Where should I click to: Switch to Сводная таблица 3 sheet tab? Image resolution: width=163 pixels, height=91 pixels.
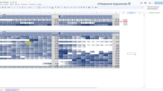11,90
